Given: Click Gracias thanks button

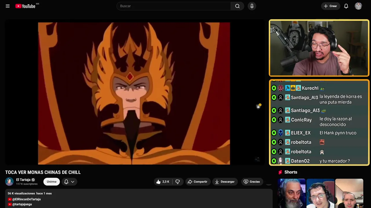Looking at the screenshot, I should point(252,182).
